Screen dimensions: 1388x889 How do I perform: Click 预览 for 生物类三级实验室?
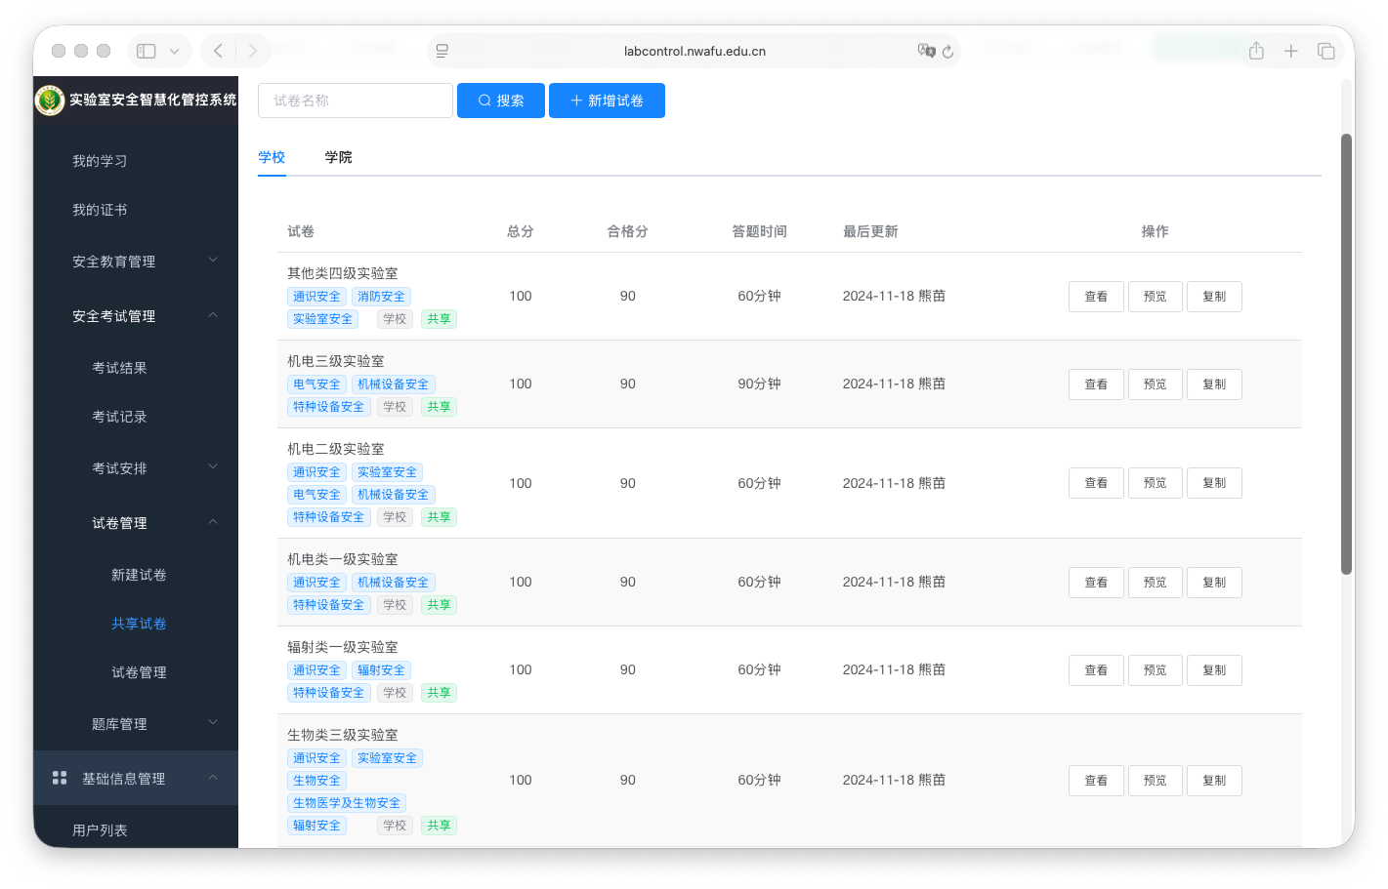click(1155, 781)
